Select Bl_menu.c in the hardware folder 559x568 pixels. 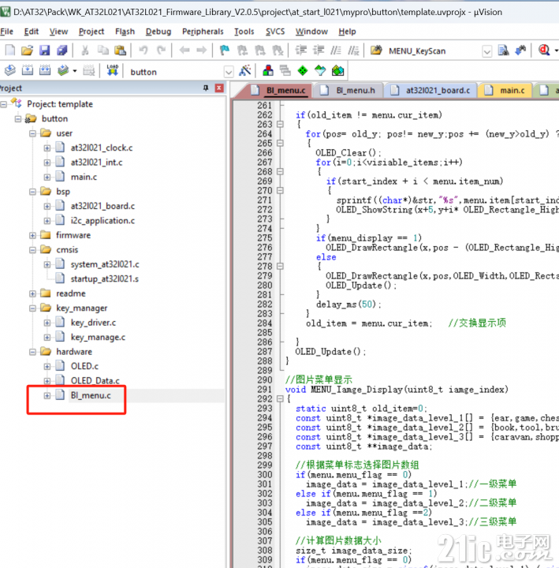click(x=91, y=395)
